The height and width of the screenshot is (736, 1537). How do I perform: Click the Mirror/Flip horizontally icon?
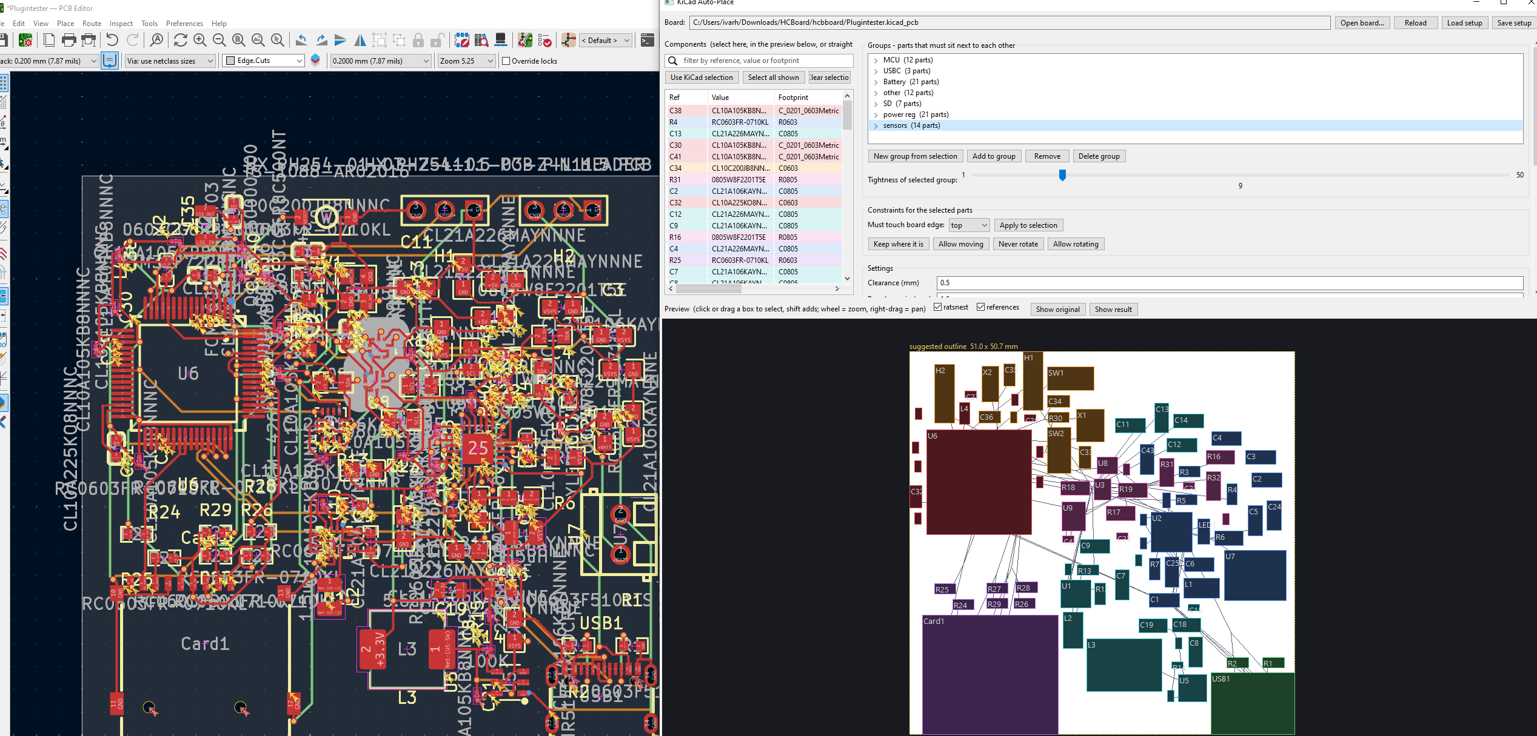point(360,41)
